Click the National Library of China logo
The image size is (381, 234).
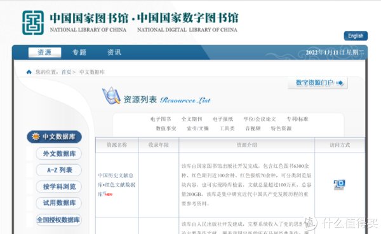click(33, 23)
